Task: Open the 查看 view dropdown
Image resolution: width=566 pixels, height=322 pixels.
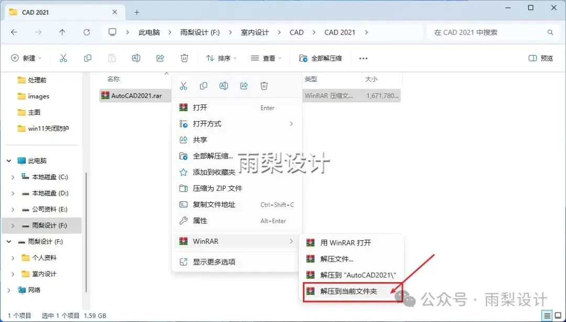Action: (266, 58)
